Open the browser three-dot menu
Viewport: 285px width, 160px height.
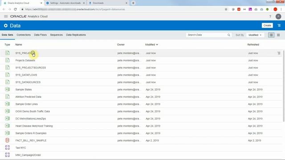tap(281, 9)
